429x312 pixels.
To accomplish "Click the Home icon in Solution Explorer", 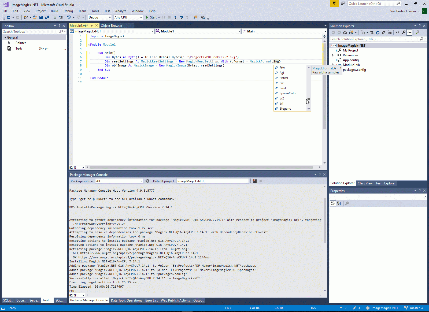I will (345, 32).
